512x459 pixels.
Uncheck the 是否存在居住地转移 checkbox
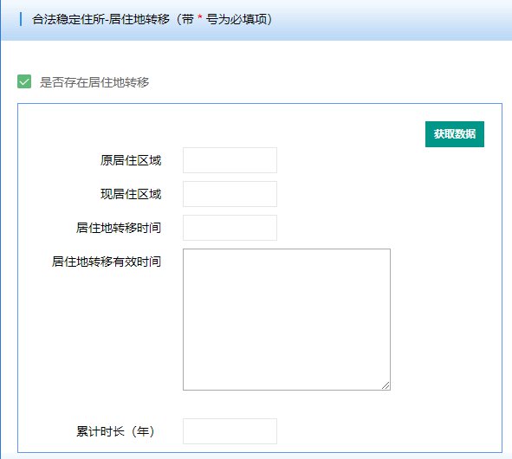pyautogui.click(x=24, y=81)
